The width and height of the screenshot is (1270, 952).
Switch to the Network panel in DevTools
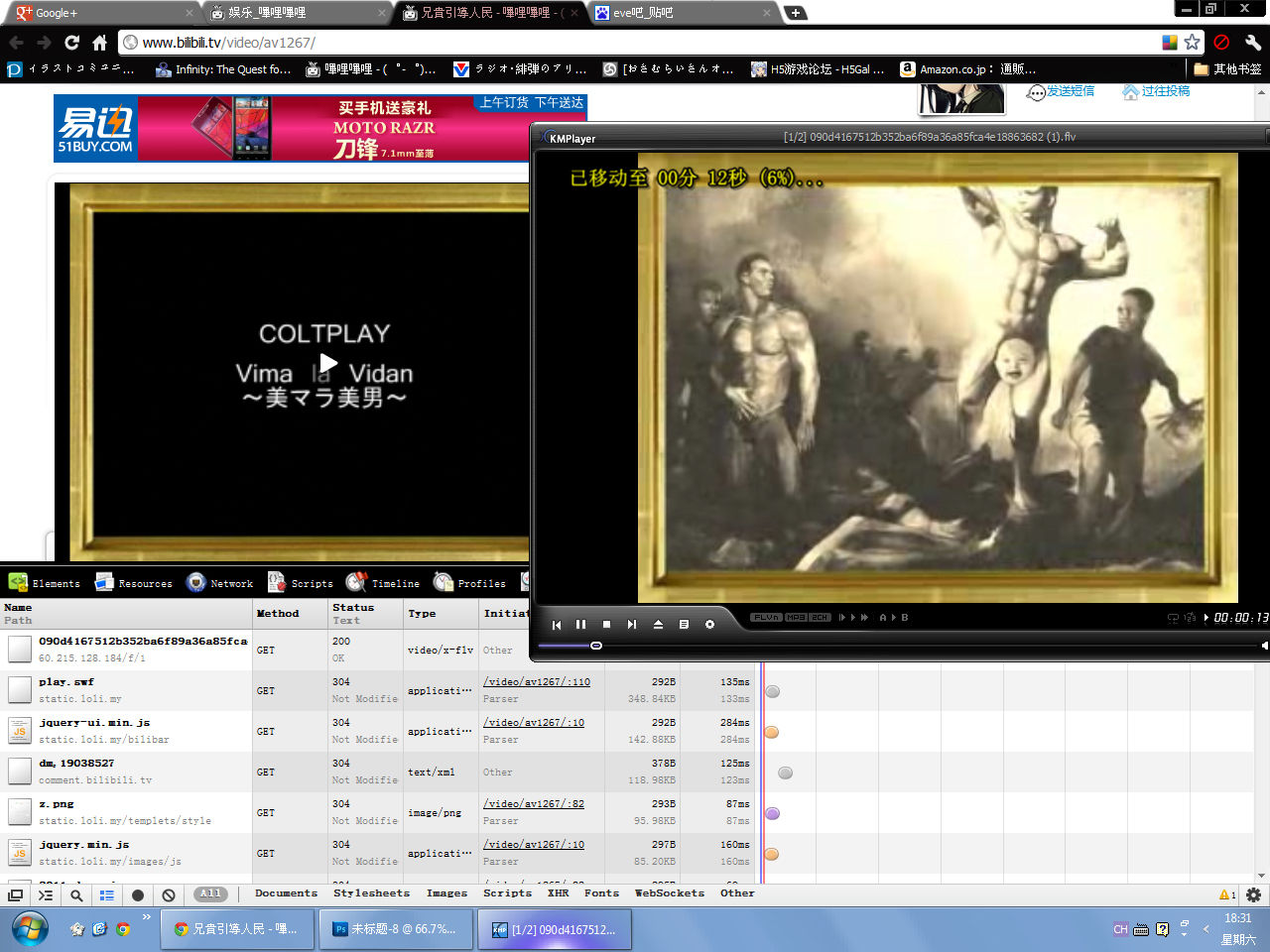coord(219,583)
